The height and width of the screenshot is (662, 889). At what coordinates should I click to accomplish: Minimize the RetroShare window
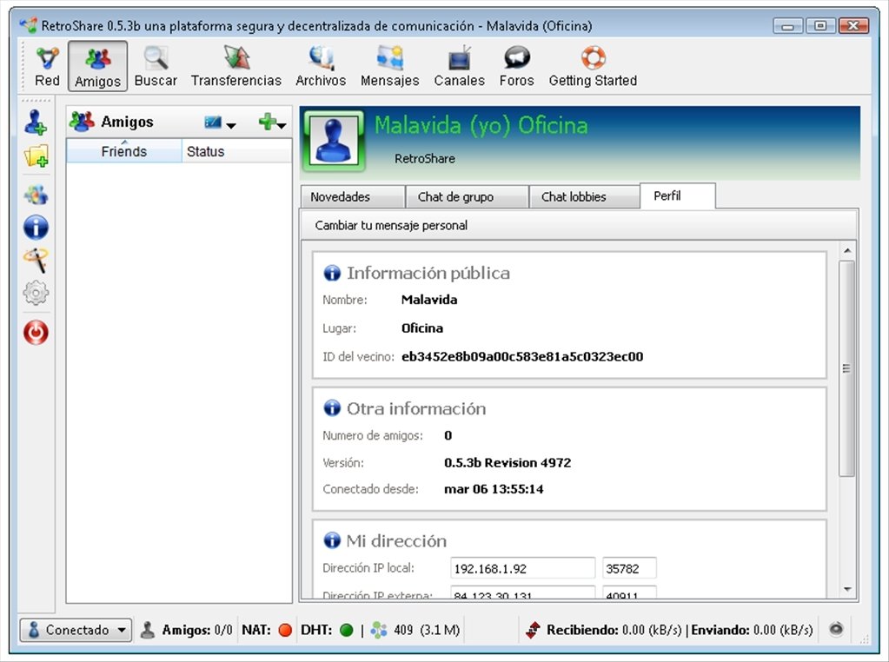click(x=787, y=25)
